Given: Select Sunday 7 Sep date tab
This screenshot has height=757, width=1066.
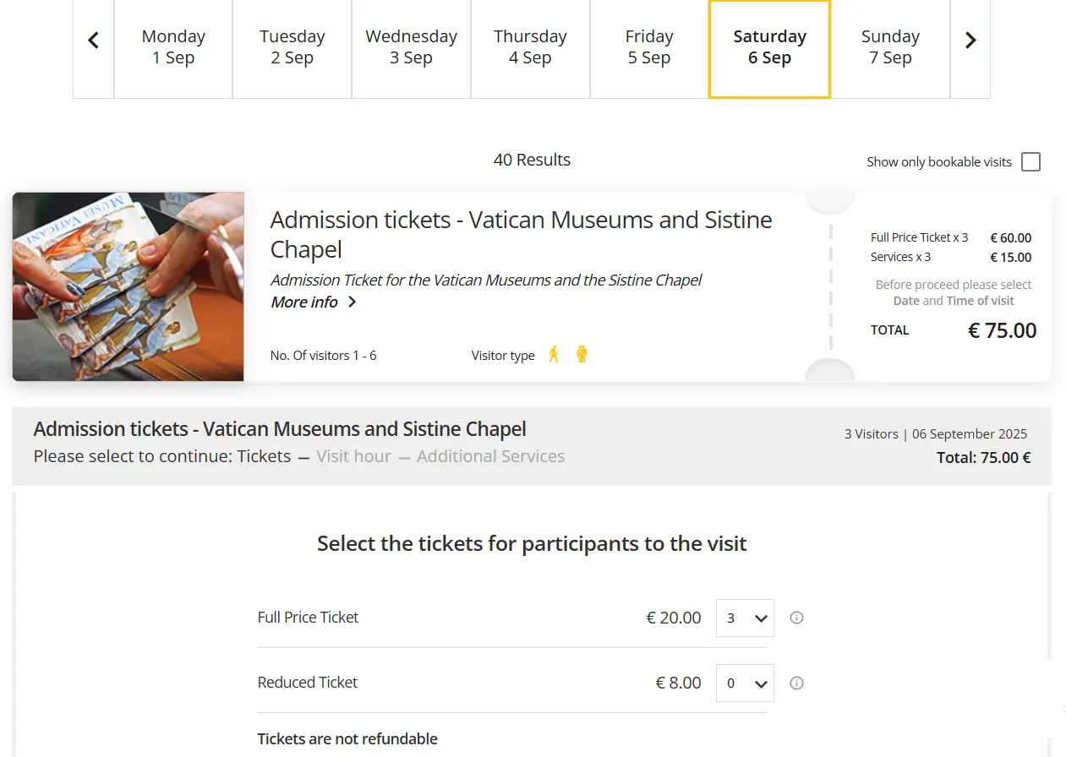Looking at the screenshot, I should [890, 48].
